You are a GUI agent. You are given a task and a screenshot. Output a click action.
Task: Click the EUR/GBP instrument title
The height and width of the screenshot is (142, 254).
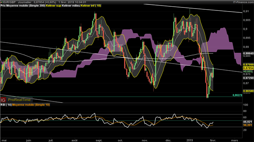pos(9,2)
